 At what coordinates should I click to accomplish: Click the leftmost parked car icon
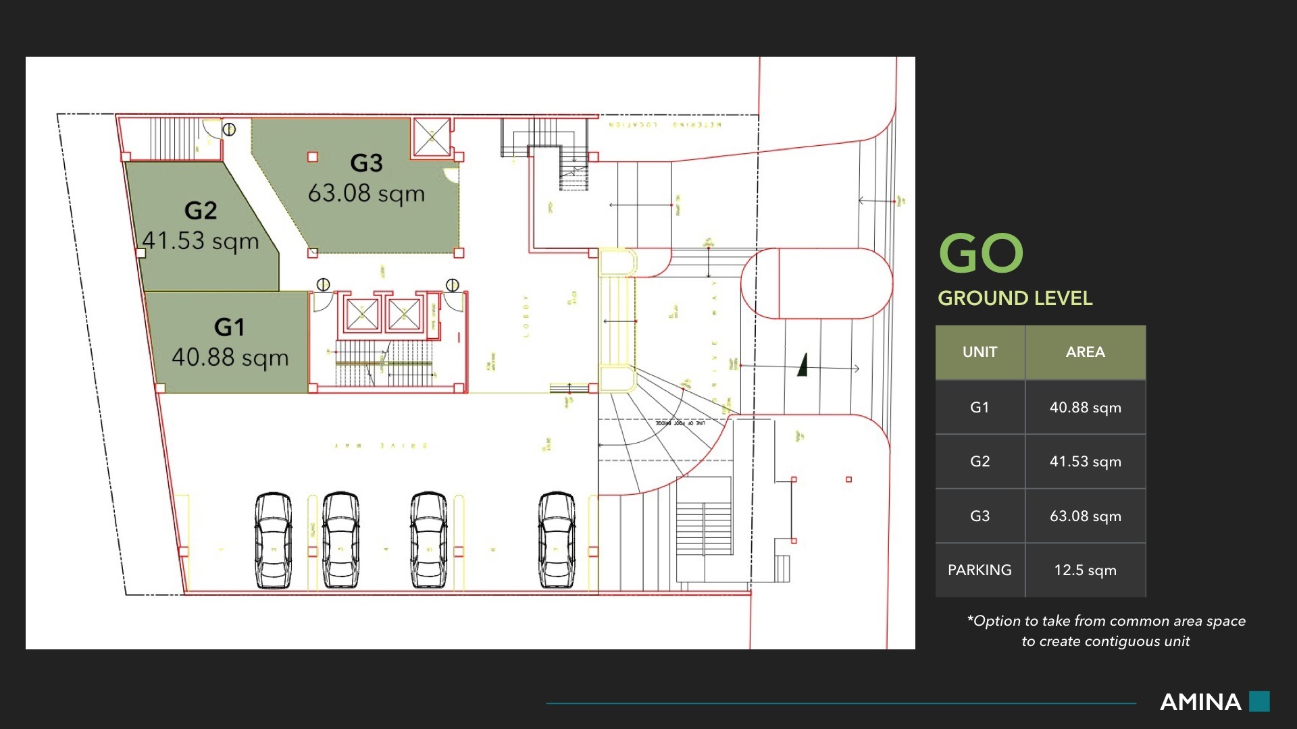click(274, 540)
